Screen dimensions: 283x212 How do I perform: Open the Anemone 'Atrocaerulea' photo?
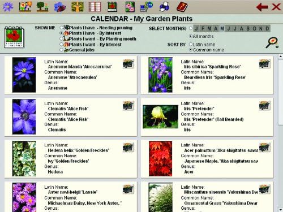pyautogui.click(x=24, y=75)
